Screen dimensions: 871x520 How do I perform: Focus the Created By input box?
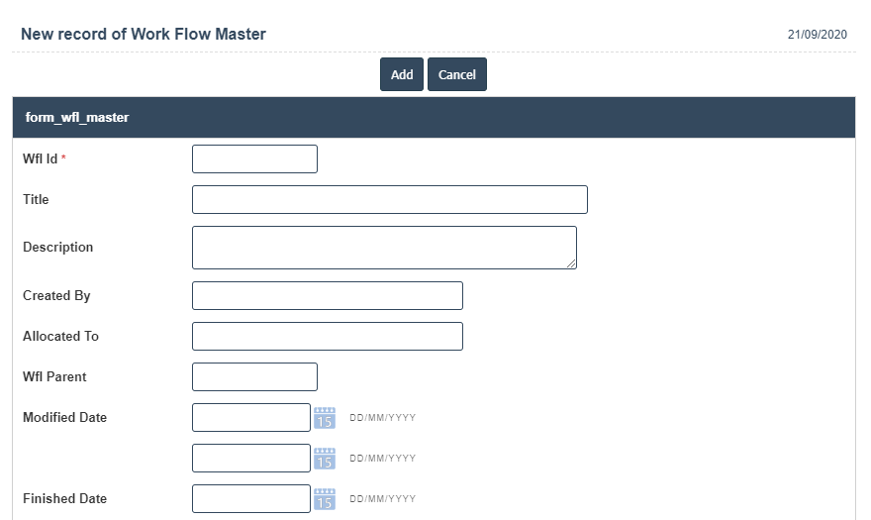click(x=327, y=296)
